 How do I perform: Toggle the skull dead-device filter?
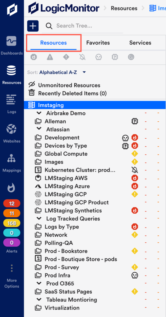click(99, 57)
